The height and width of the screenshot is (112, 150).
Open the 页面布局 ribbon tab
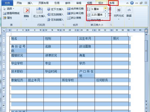click(x=43, y=3)
